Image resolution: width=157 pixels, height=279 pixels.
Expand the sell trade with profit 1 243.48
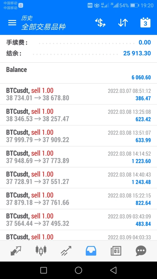[78, 178]
